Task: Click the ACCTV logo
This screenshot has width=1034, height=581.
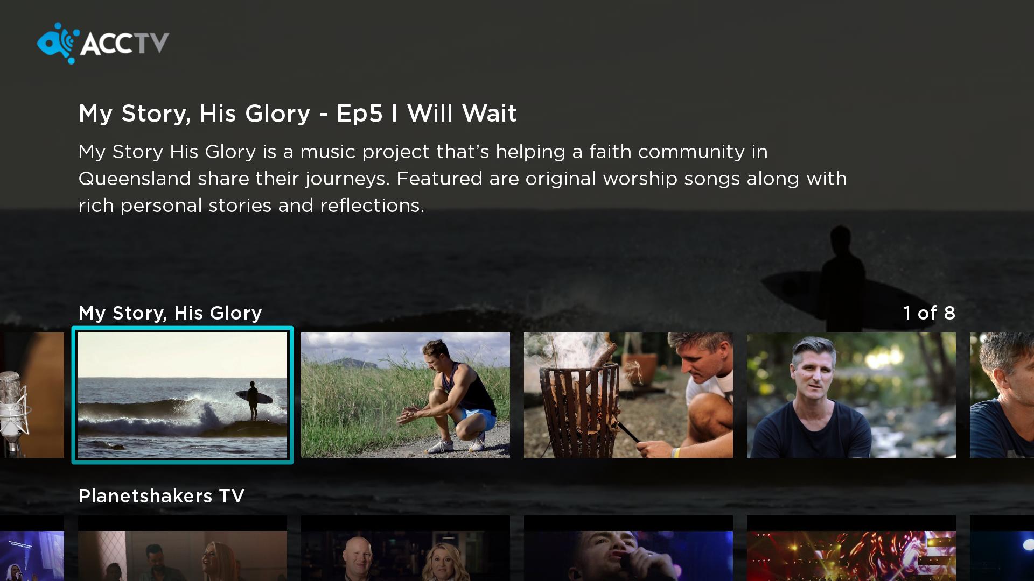Action: click(x=103, y=43)
